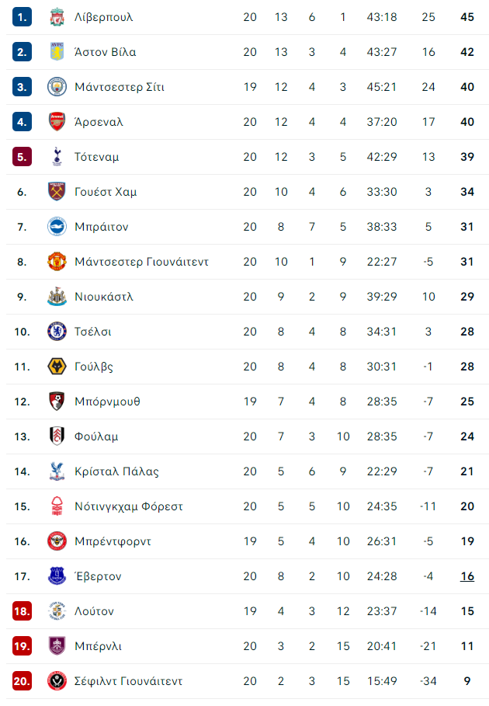Open the Νιουκάστλ team page

[104, 297]
